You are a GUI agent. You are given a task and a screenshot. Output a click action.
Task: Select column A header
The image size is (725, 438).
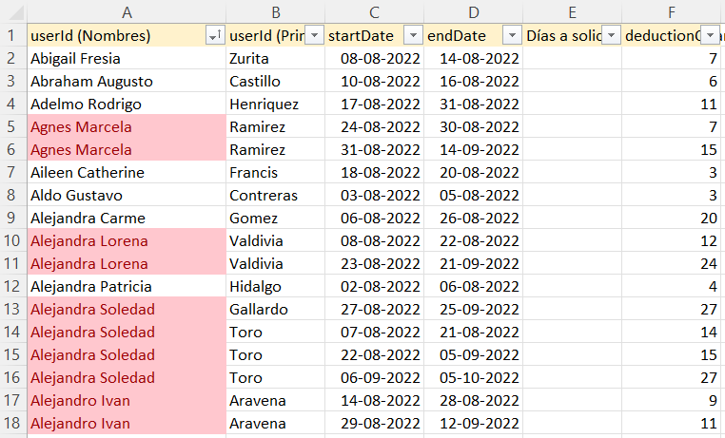point(127,12)
